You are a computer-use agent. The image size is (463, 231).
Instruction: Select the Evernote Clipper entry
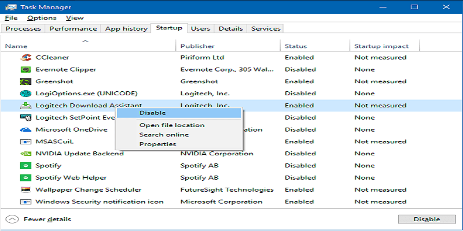(66, 69)
